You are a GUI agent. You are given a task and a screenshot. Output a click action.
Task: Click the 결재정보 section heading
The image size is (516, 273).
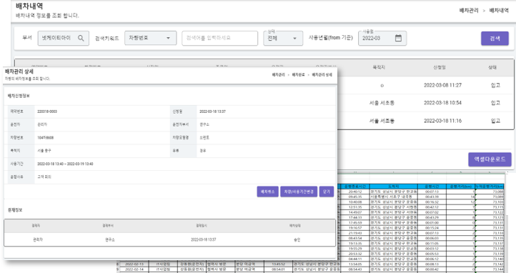coord(15,210)
